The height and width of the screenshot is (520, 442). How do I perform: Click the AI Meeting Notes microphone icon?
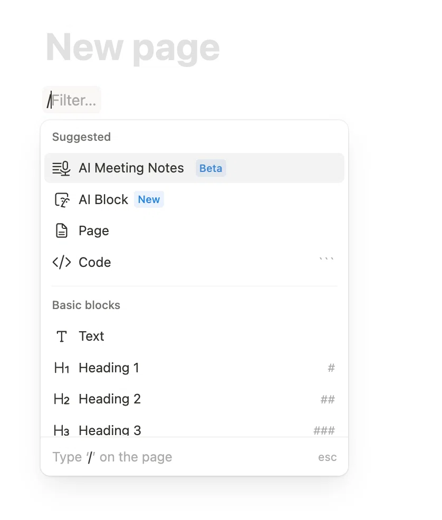coord(61,168)
